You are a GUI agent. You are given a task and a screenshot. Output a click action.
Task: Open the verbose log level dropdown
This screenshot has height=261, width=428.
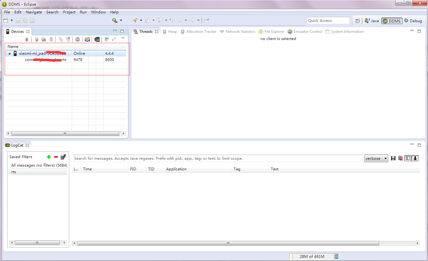click(x=376, y=158)
